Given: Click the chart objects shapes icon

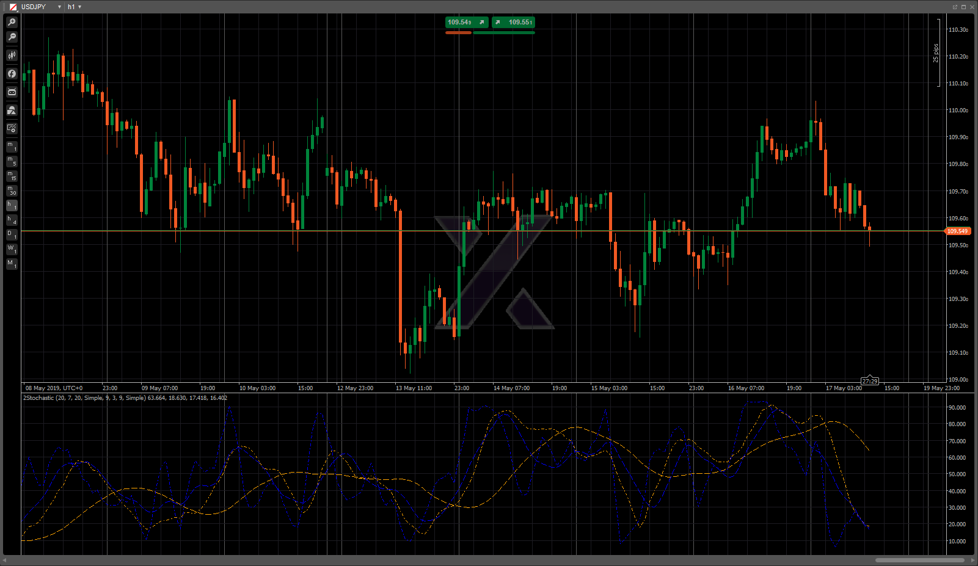Looking at the screenshot, I should coord(12,111).
